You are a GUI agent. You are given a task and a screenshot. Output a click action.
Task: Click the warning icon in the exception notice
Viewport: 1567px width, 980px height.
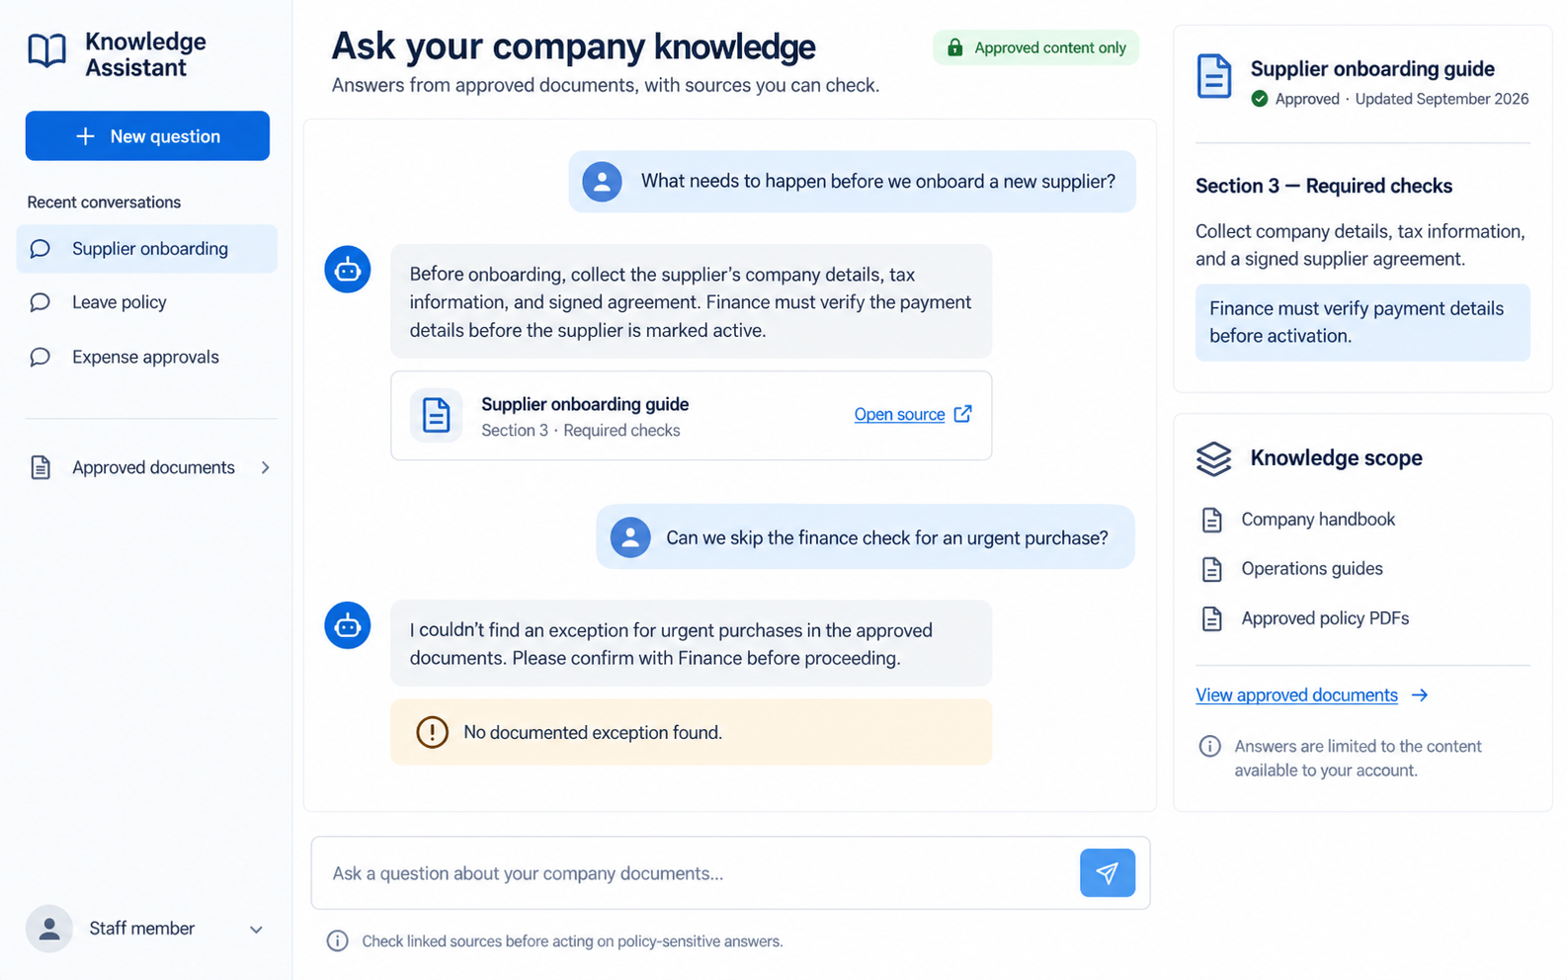tap(432, 732)
